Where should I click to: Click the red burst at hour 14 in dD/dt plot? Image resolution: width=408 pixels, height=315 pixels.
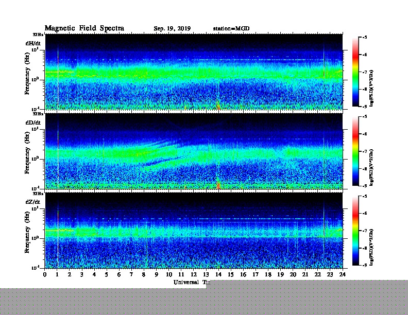coord(218,185)
